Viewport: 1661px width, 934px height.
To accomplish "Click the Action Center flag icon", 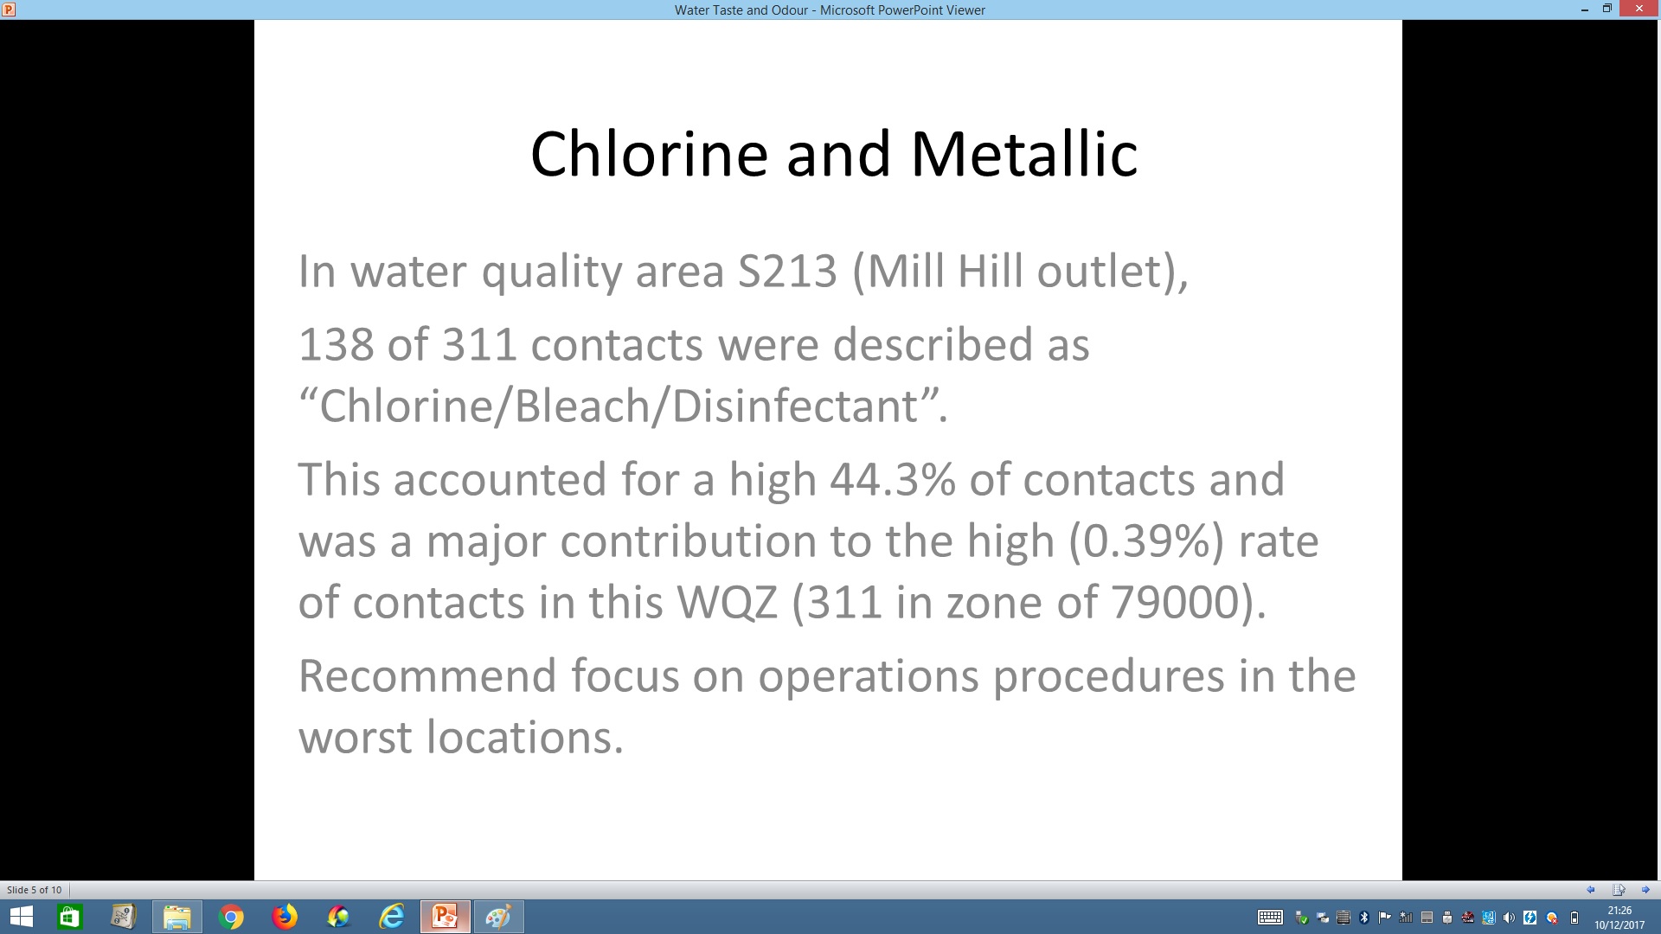I will click(x=1385, y=918).
